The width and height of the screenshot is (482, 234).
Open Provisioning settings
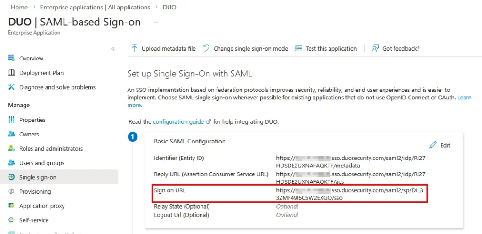point(35,191)
